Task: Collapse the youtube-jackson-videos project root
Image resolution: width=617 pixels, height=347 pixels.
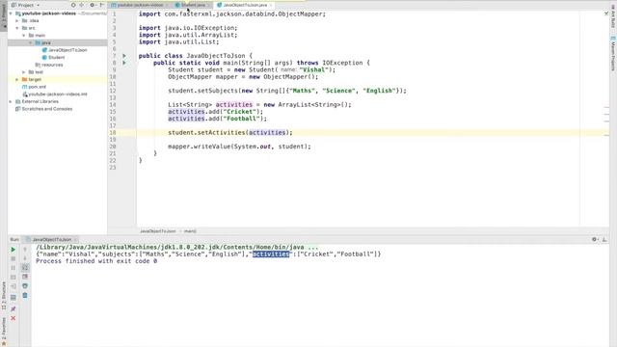Action: 11,13
